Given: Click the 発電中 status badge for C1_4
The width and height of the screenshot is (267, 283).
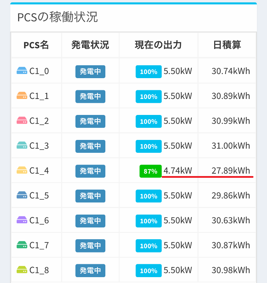Looking at the screenshot, I should coord(90,171).
